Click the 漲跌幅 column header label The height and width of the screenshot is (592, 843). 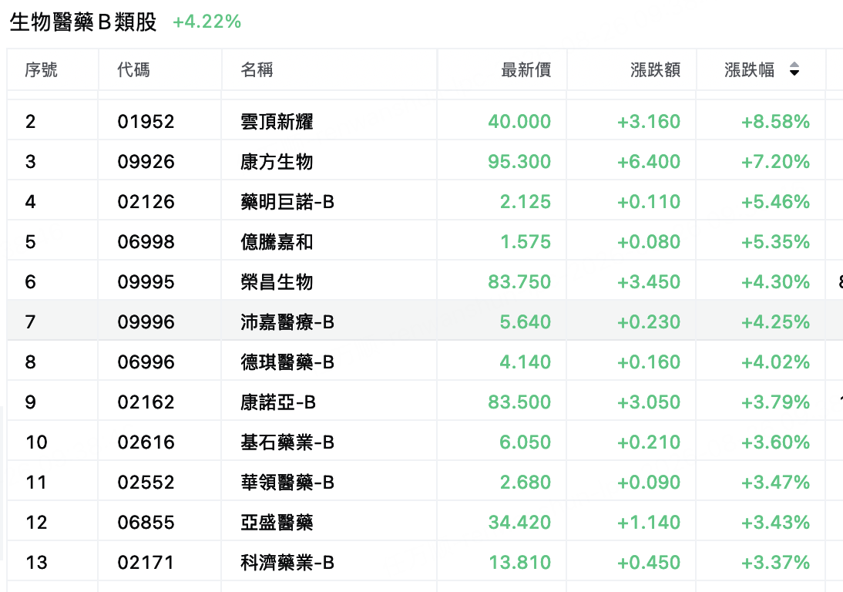coord(750,70)
